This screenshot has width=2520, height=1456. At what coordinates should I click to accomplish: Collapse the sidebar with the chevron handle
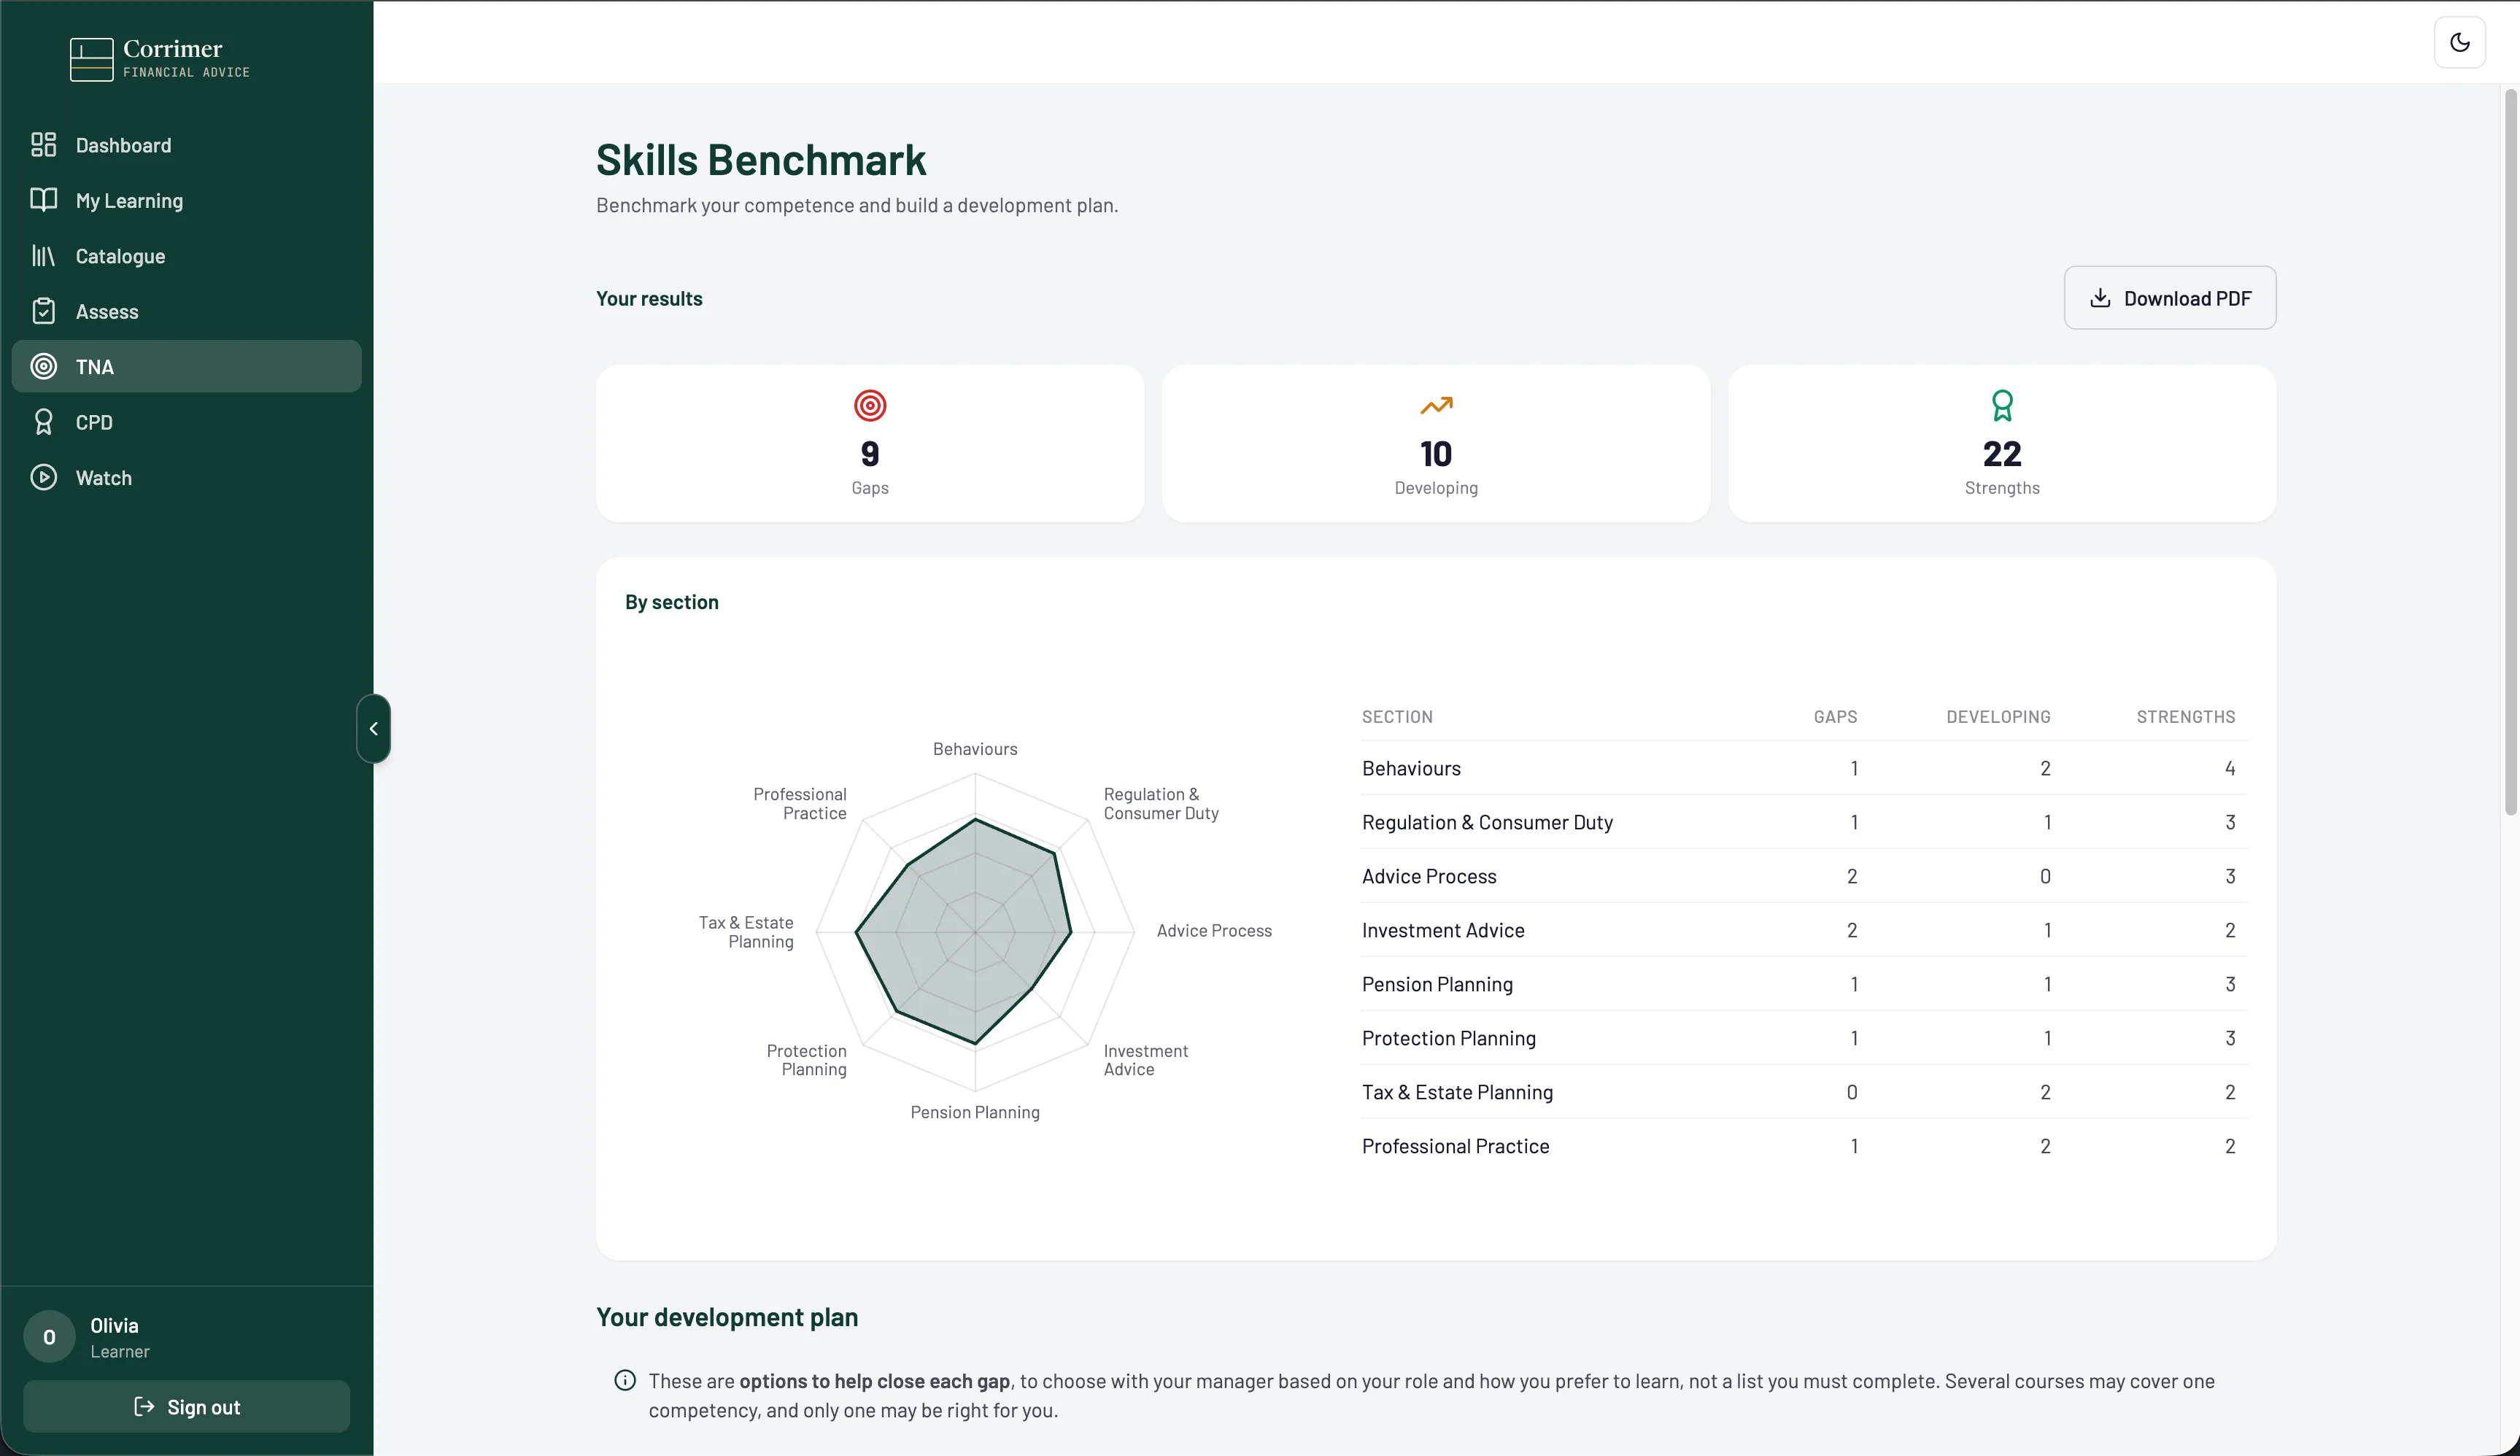[x=373, y=729]
